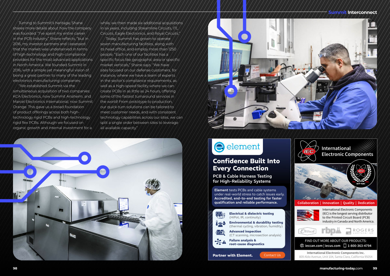The height and width of the screenshot is (276, 390).
Task: Click the environmental & durability testing icon
Action: pyautogui.click(x=221, y=224)
